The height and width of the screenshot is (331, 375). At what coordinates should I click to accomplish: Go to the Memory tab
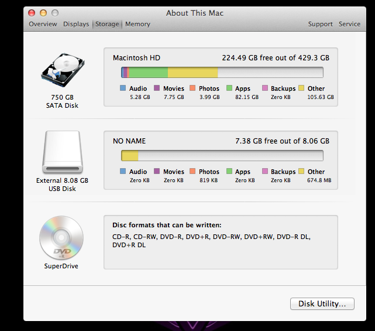coord(137,24)
